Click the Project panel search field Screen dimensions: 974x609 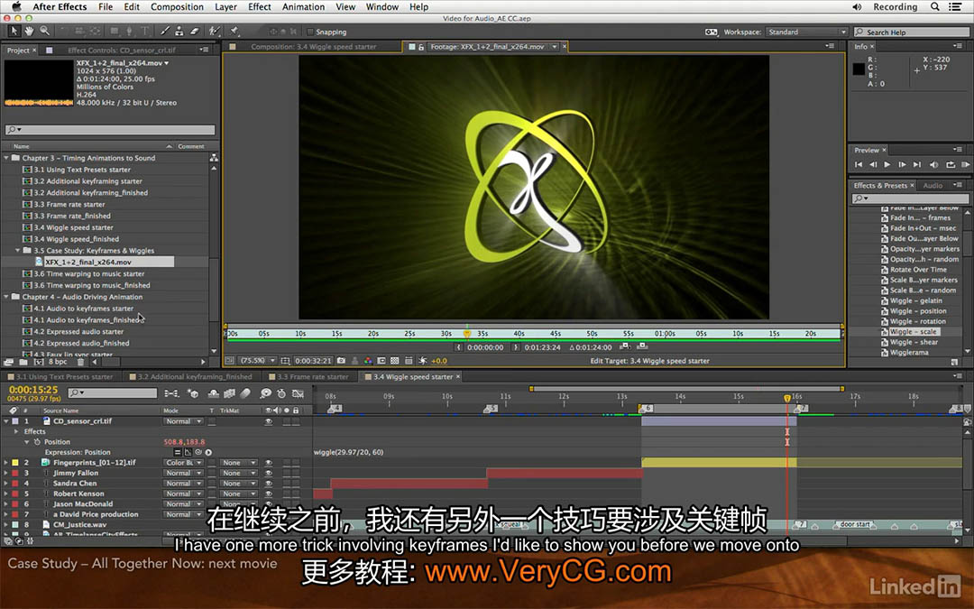pos(111,129)
